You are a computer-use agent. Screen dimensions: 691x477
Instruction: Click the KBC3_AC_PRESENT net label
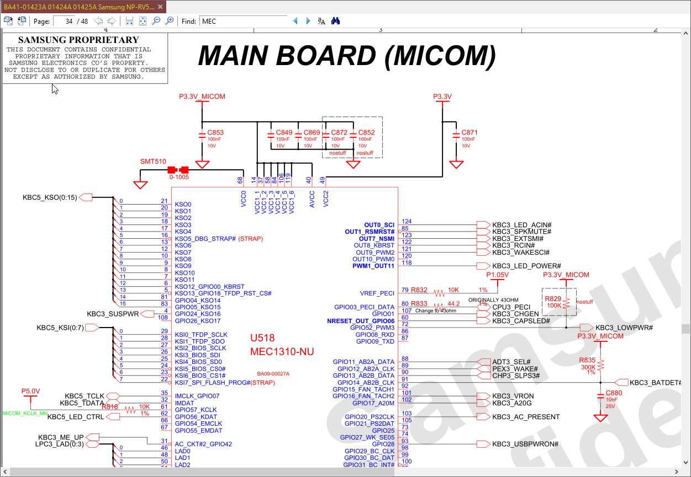pyautogui.click(x=526, y=417)
